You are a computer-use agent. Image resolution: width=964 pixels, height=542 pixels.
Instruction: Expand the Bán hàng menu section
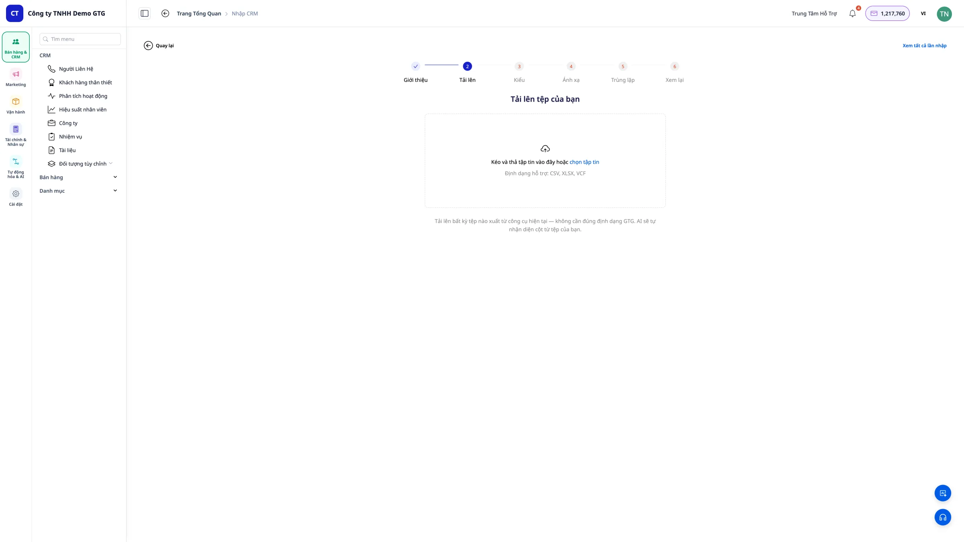click(79, 177)
